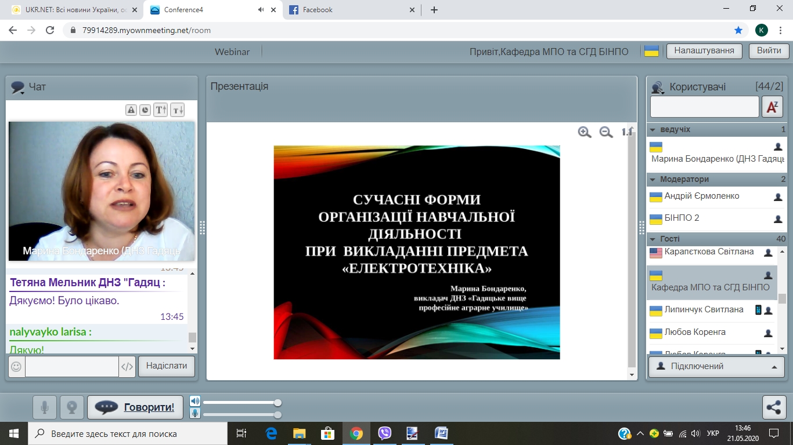This screenshot has width=793, height=445.
Task: Click the Налаштування settings button
Action: click(x=704, y=51)
